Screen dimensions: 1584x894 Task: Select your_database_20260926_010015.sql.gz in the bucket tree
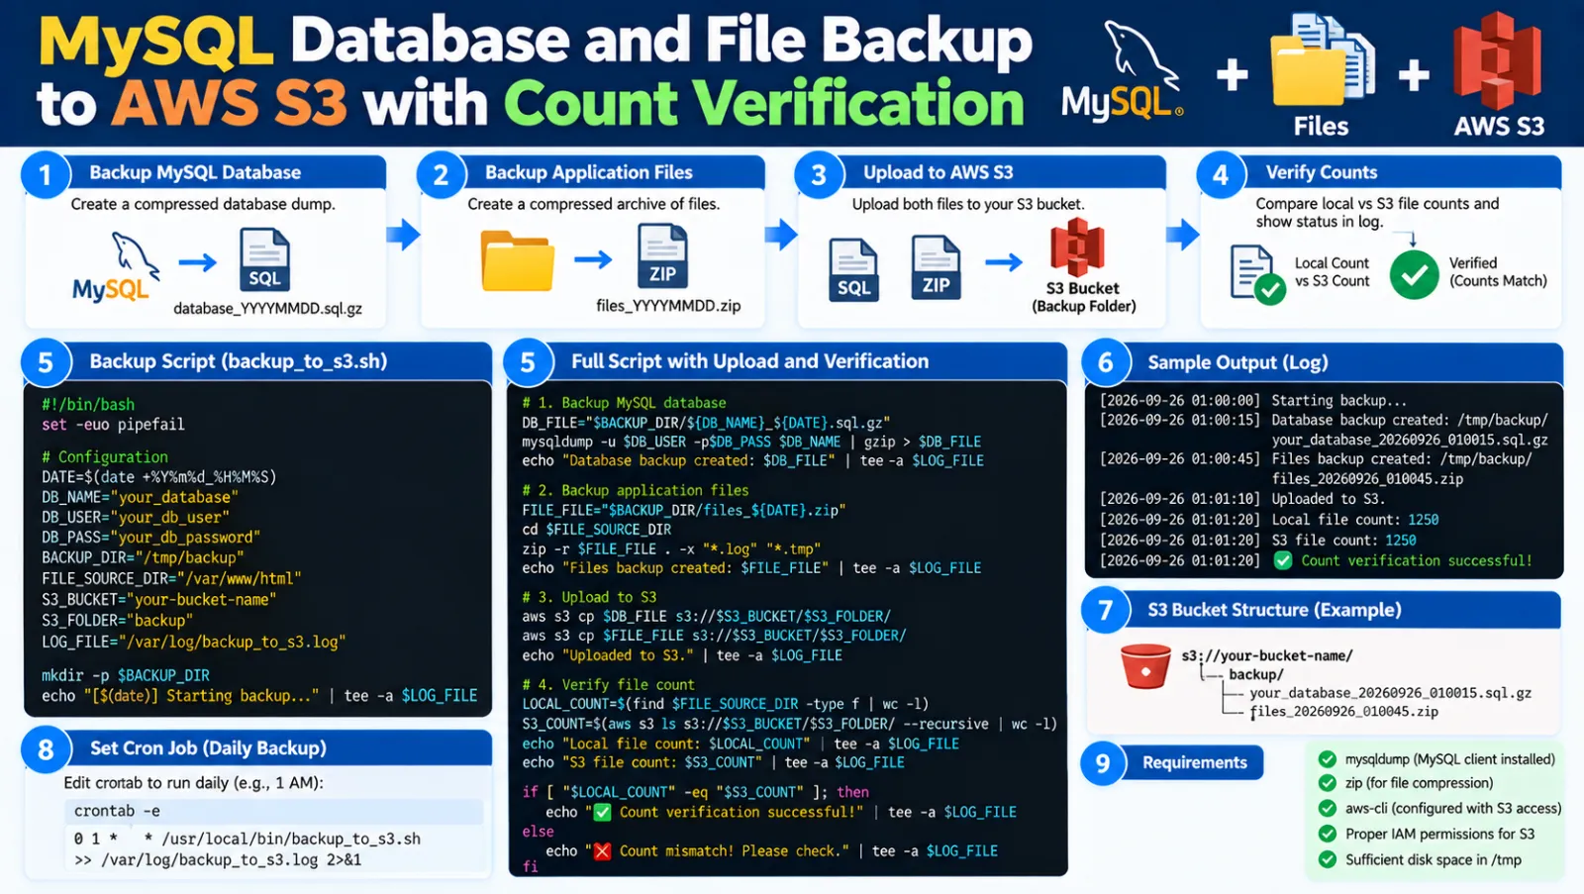[x=1390, y=693]
